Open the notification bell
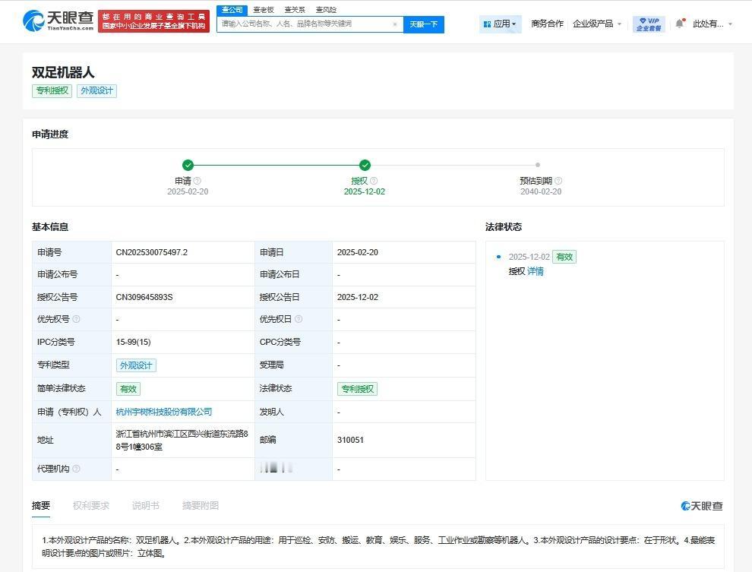Viewport: 752px width, 572px height. [681, 23]
